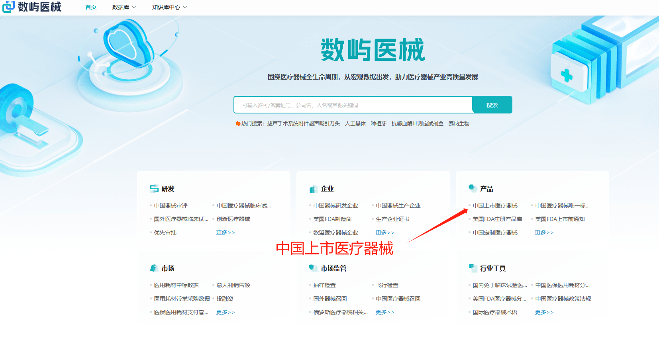Go to the 首页 tab

coord(91,7)
